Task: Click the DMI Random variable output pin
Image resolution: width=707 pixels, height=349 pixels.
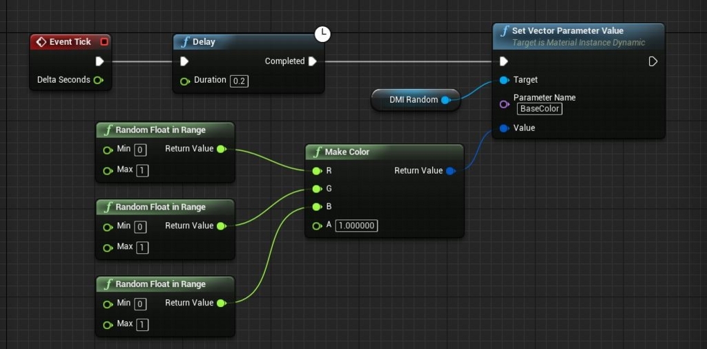Action: (446, 100)
